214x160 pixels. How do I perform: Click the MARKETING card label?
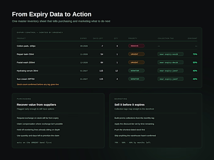point(121,99)
